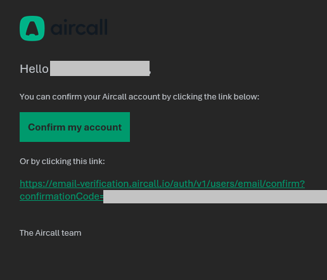The image size is (327, 280).
Task: Click the "You can confirm your Aircall account" sentence
Action: [90, 97]
